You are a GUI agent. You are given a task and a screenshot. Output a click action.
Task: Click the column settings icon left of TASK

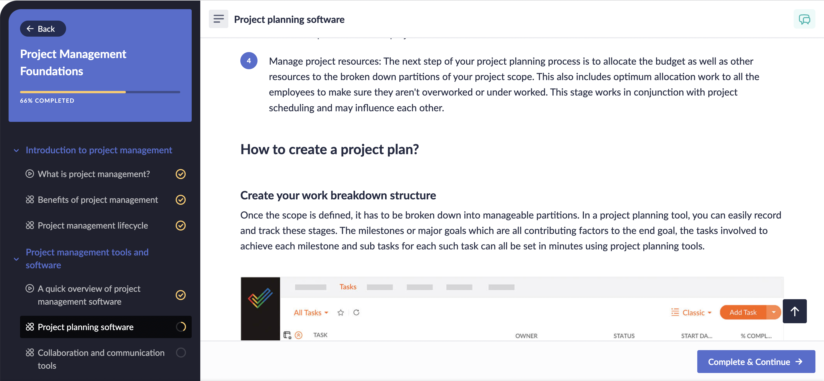(287, 335)
